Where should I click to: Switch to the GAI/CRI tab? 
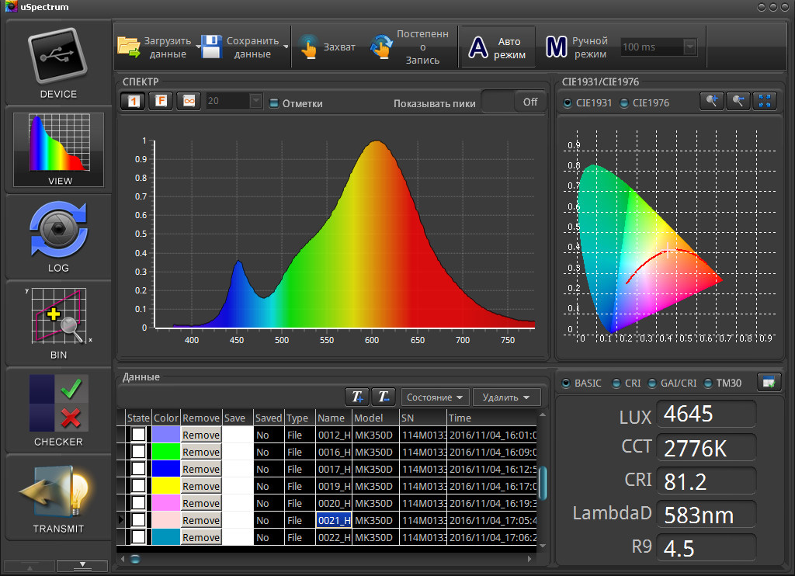652,383
